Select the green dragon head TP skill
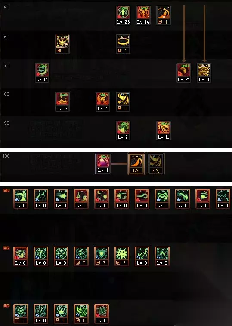Viewport: 232px width, 326px height. pyautogui.click(x=102, y=314)
